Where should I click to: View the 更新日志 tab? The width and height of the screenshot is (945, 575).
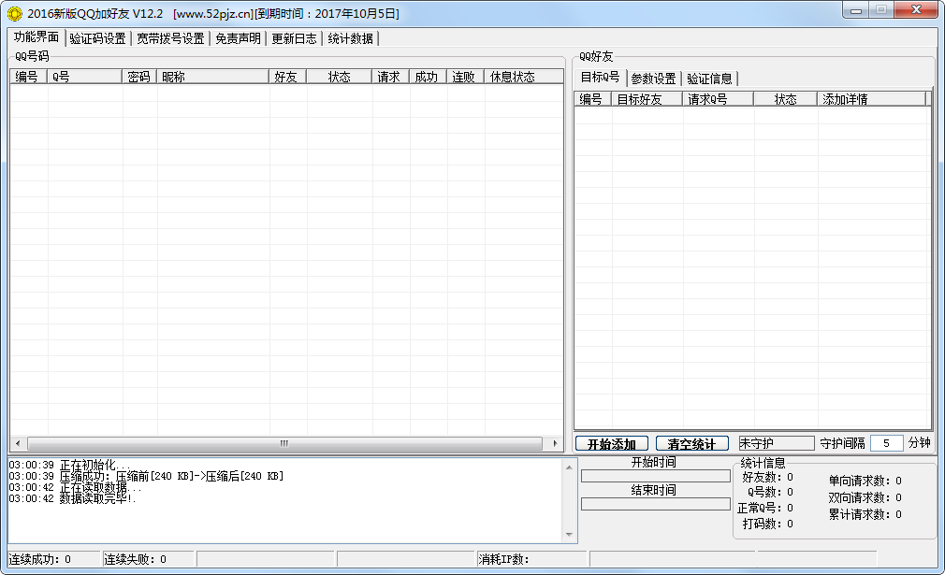pos(294,38)
